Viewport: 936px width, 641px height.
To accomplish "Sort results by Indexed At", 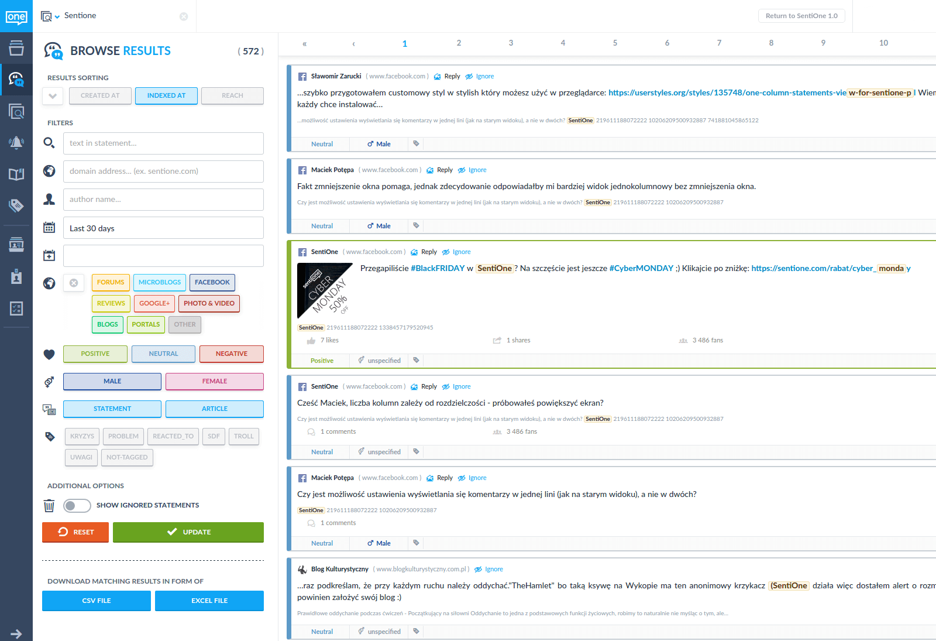I will (166, 95).
